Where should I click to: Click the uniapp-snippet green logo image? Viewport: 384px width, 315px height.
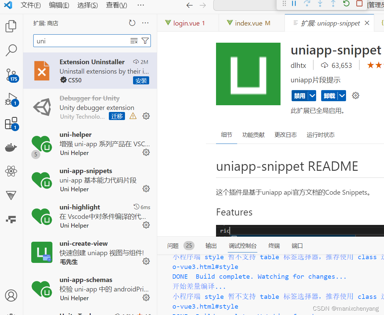pyautogui.click(x=248, y=74)
